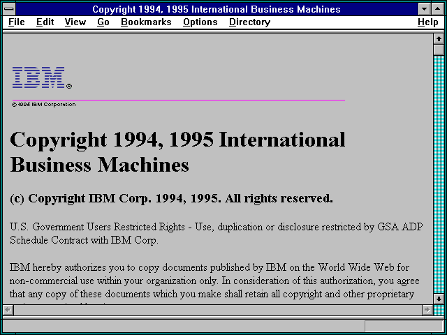Click the title bar text

(217, 9)
